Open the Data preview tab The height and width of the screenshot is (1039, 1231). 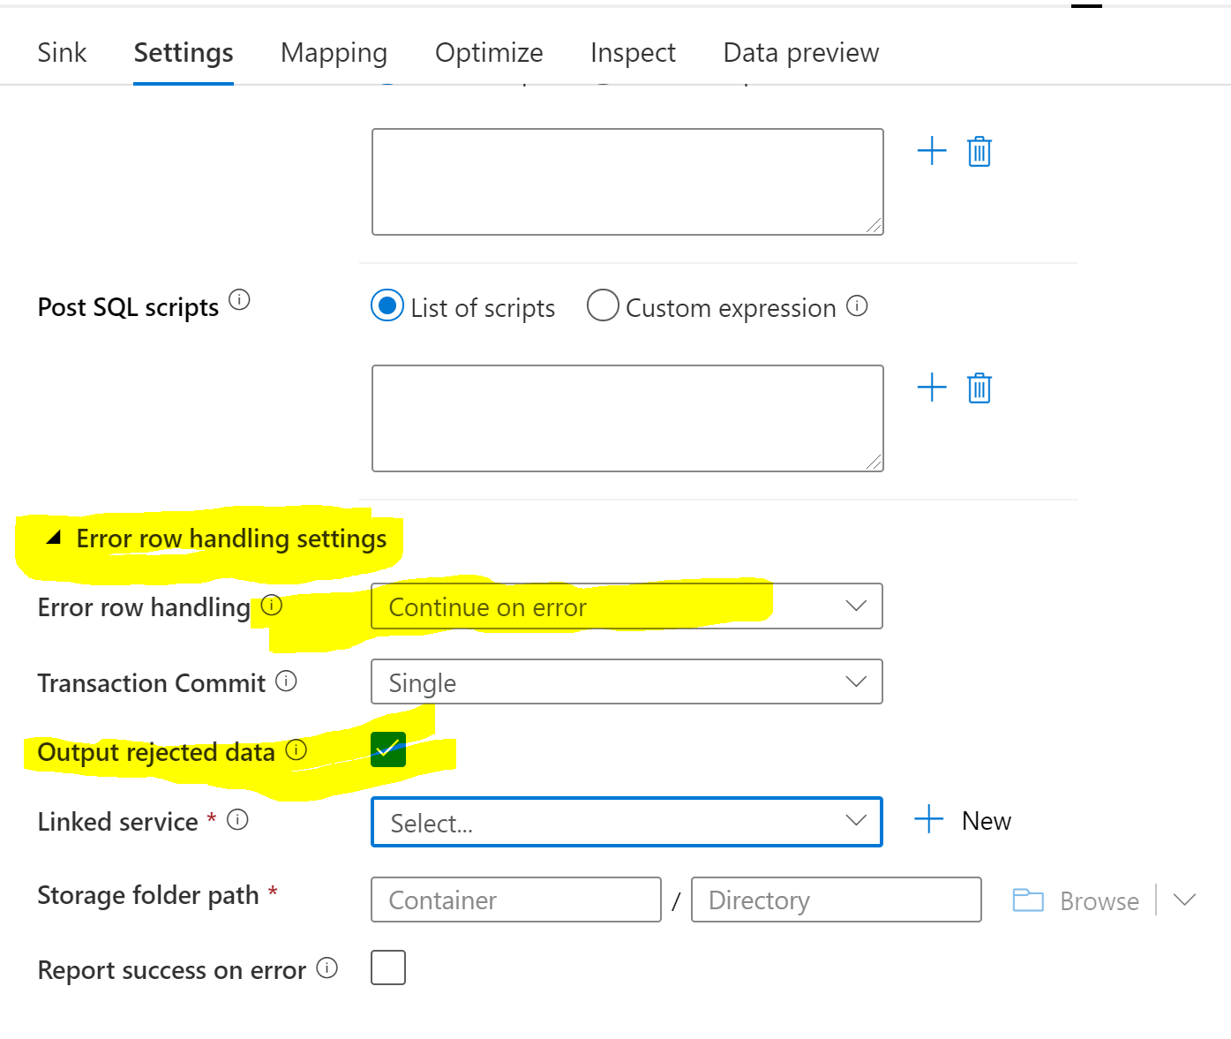[x=799, y=52]
